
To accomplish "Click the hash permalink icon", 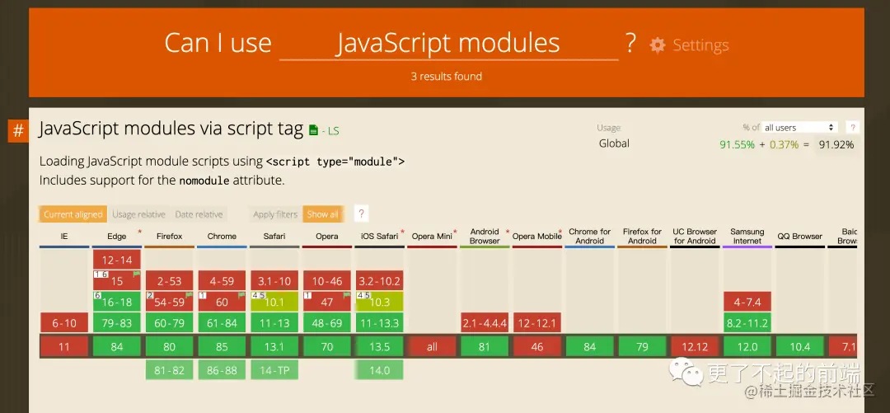I will pyautogui.click(x=18, y=131).
